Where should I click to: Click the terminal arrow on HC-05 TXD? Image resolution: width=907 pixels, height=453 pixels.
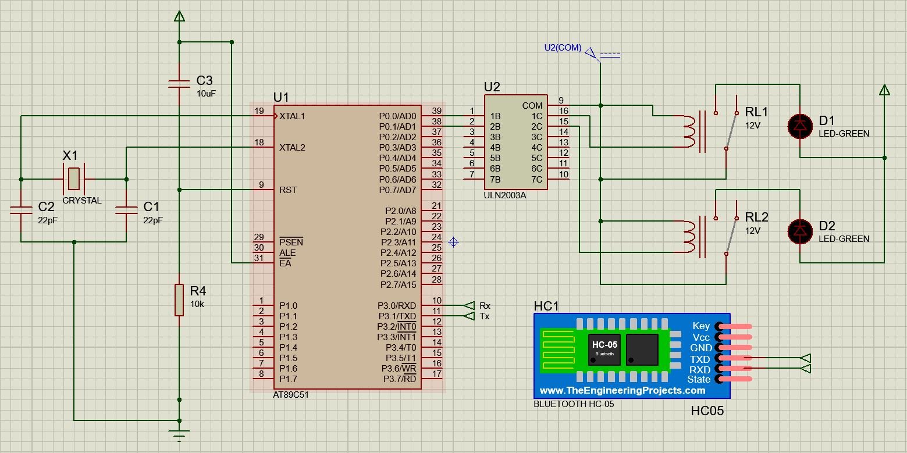805,358
